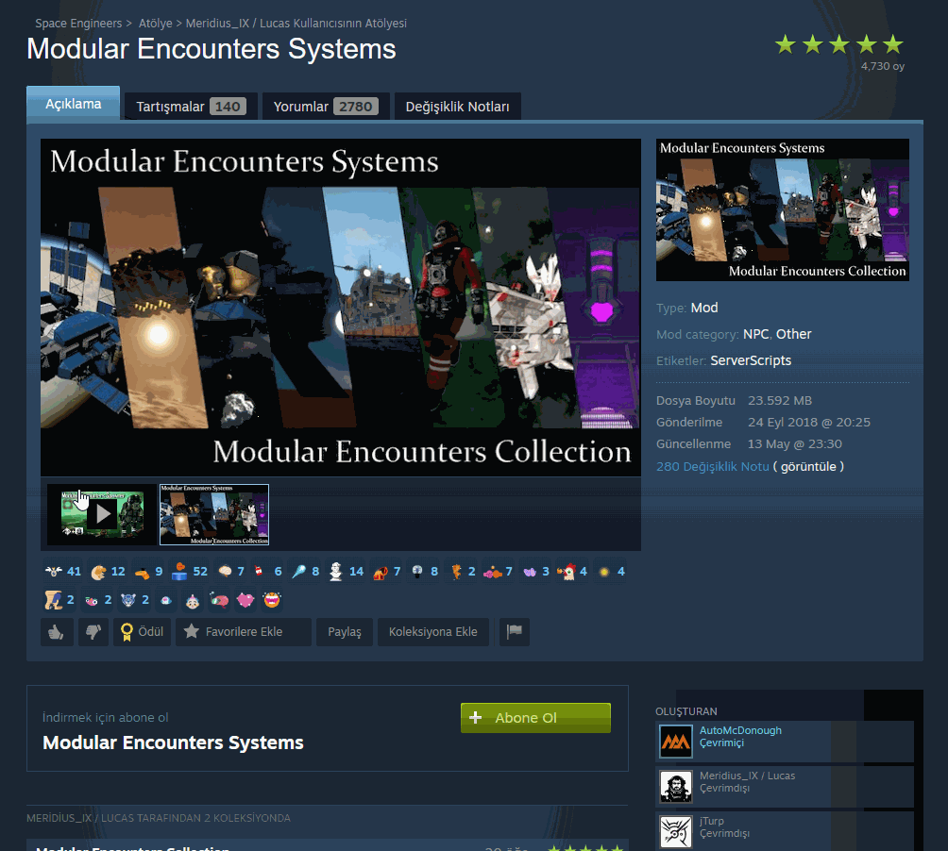Click the glowing sun award with count 4
The image size is (948, 851).
(611, 572)
